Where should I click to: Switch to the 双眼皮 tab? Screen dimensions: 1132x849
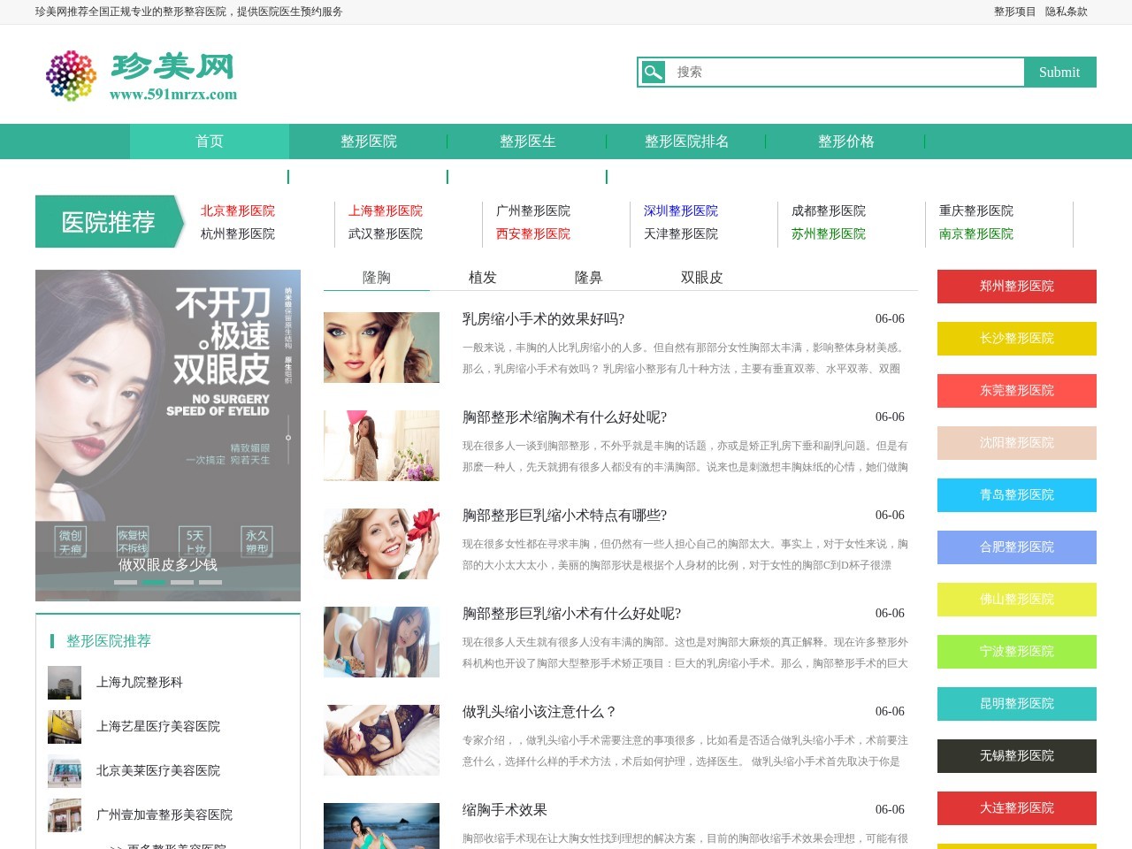(x=702, y=277)
